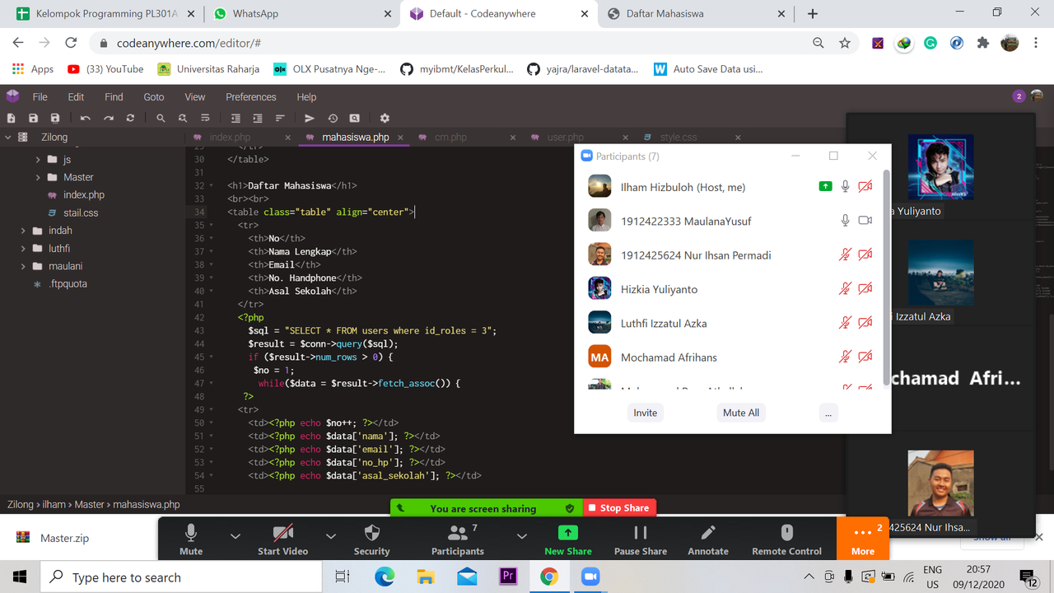Open video options caret next to Start Video
Image resolution: width=1054 pixels, height=593 pixels.
330,536
